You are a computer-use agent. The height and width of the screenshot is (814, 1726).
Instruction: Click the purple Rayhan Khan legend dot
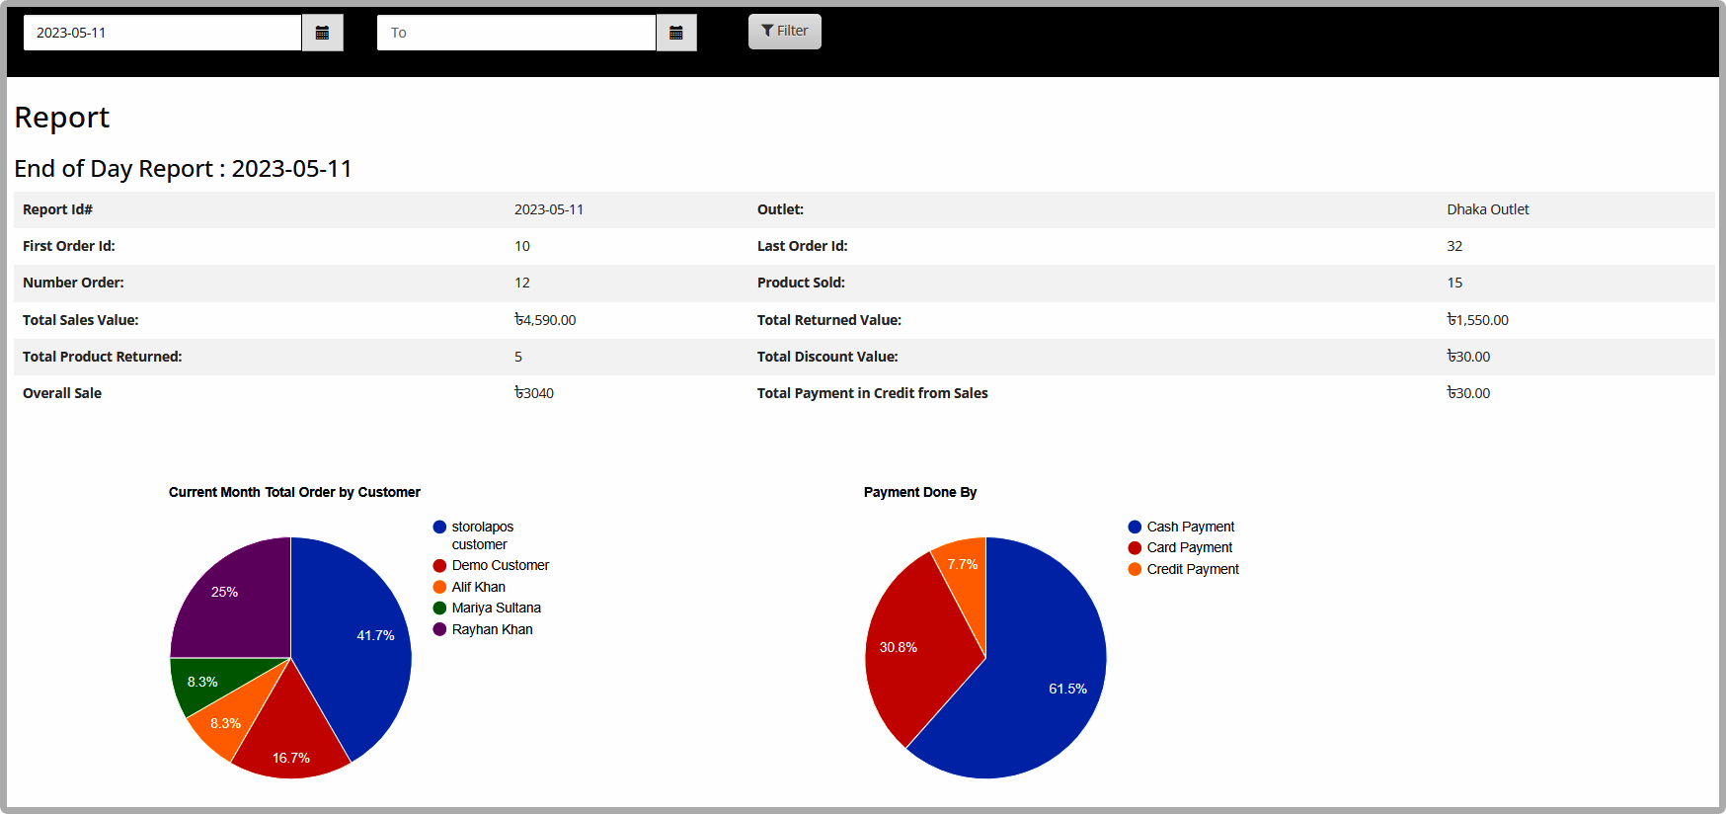coord(439,629)
